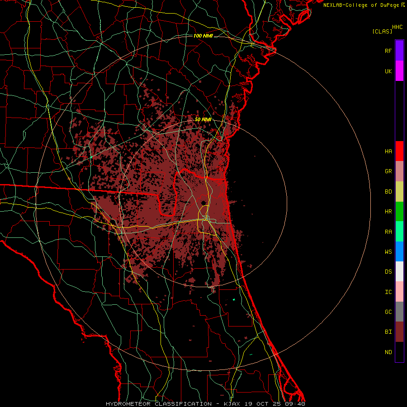Click the GR pink legend swatch
This screenshot has height=407, width=407.
[399, 171]
